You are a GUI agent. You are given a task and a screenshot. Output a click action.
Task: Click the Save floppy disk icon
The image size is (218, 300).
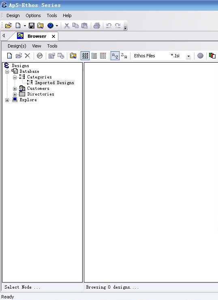tap(32, 26)
